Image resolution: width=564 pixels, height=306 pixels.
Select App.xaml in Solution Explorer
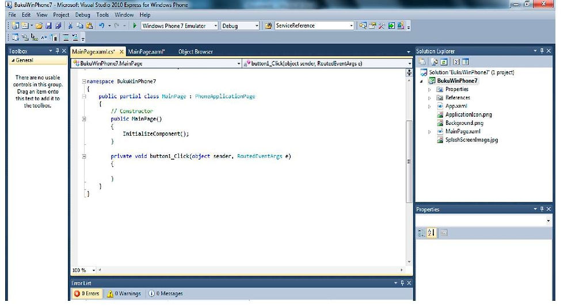[x=456, y=106]
